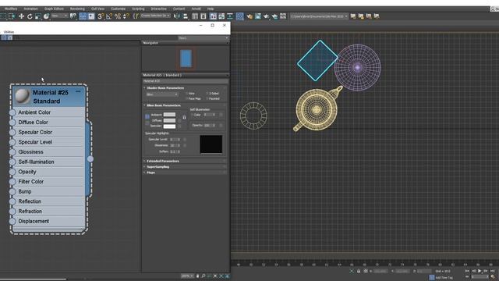Open Render Setup teapot icon
Viewport: 499px width, 281px height.
(249, 16)
